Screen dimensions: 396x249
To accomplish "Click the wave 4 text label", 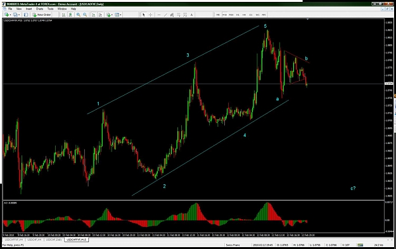I will click(x=245, y=135).
